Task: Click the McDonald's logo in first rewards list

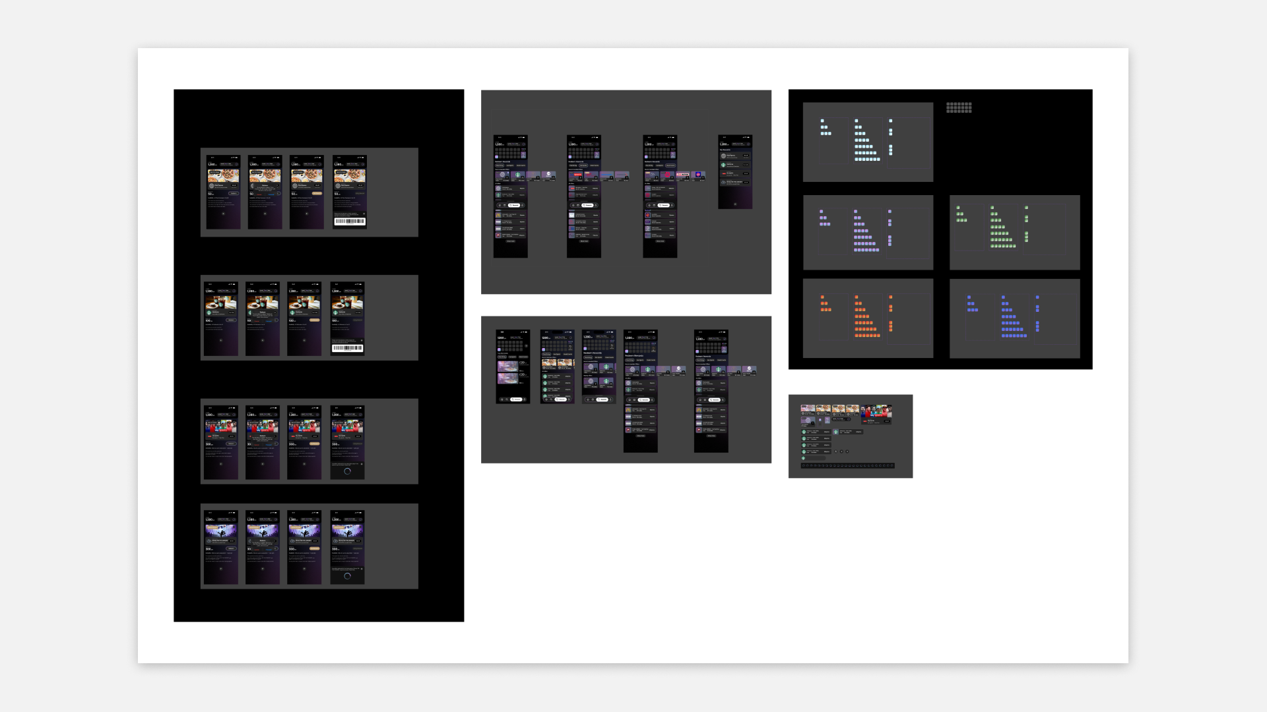Action: coord(498,215)
